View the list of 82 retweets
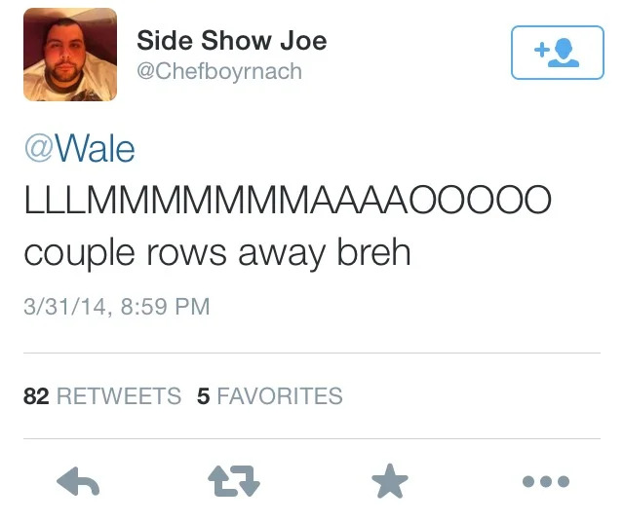 click(102, 396)
